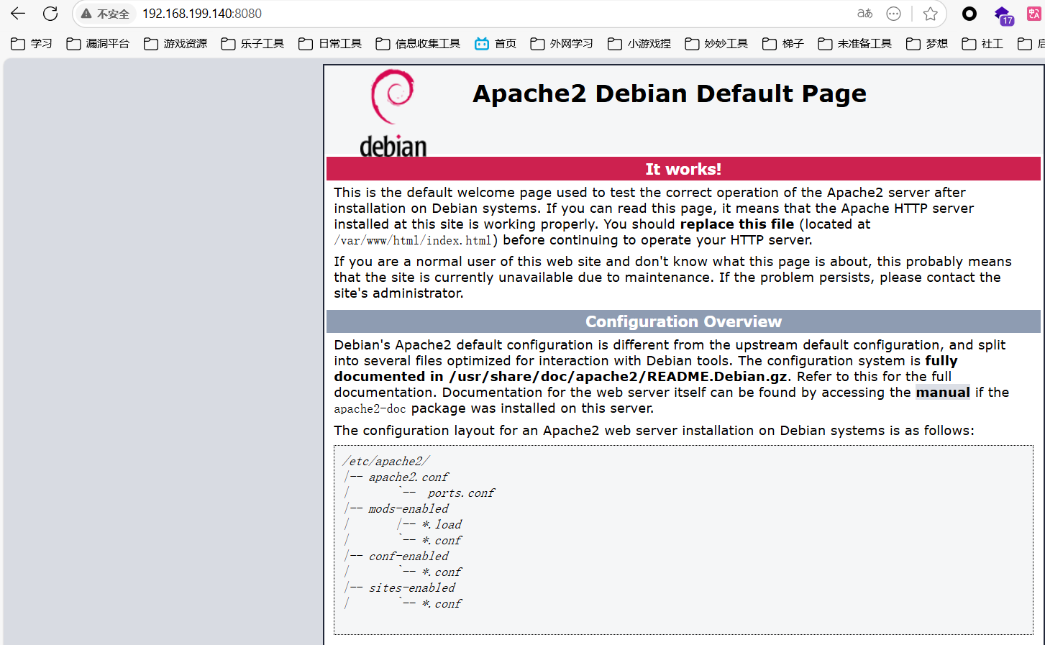Click '*.load' in the layout tree
Viewport: 1045px width, 645px height.
click(x=442, y=525)
